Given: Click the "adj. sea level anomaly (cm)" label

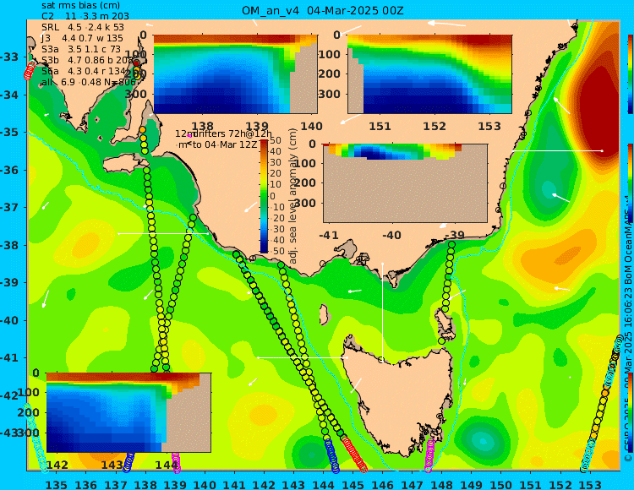Looking at the screenshot, I should pos(293,196).
